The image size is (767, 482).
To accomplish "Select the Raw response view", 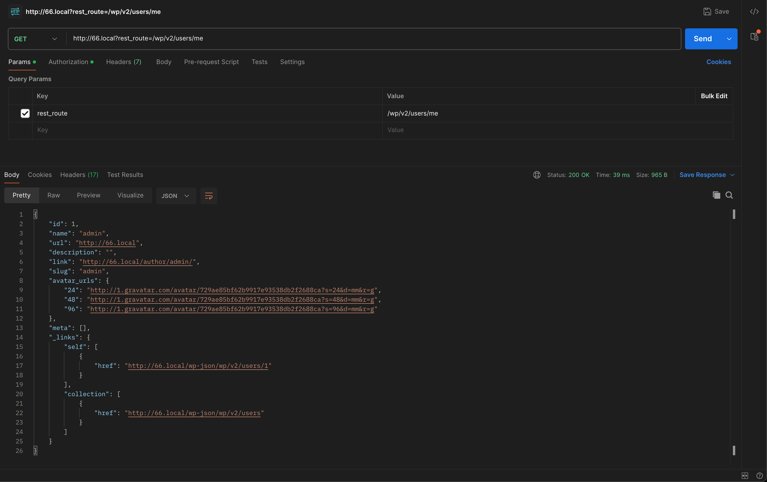I will click(54, 195).
